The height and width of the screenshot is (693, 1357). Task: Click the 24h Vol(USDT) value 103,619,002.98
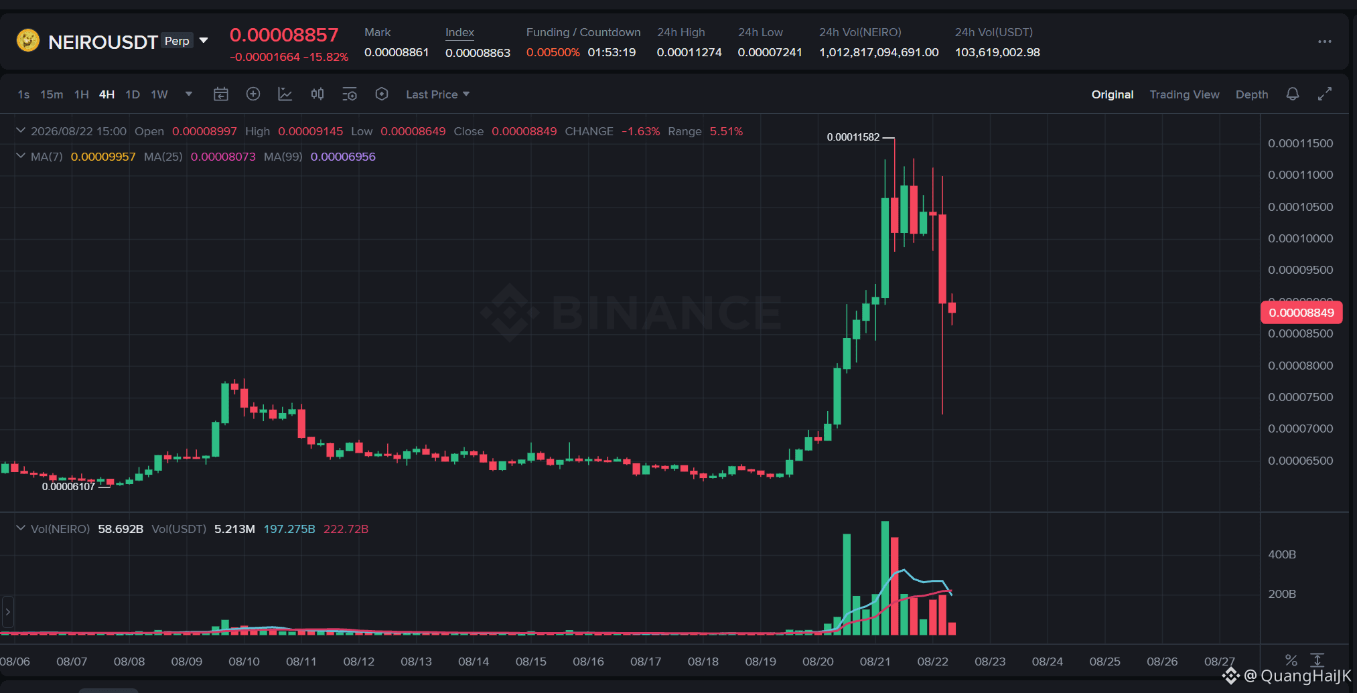pos(997,52)
